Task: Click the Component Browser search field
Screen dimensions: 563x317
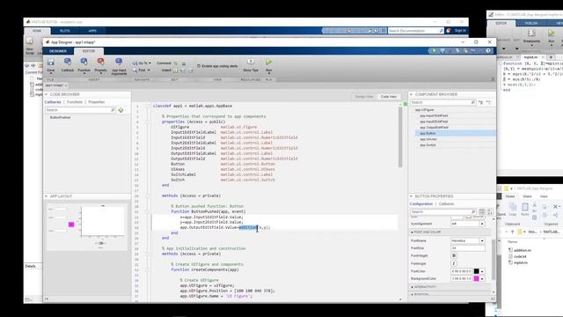Action: 442,102
